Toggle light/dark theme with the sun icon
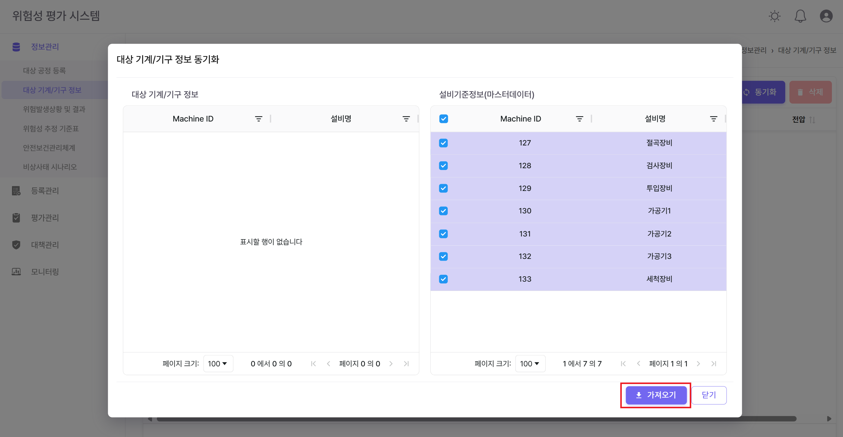 coord(775,16)
